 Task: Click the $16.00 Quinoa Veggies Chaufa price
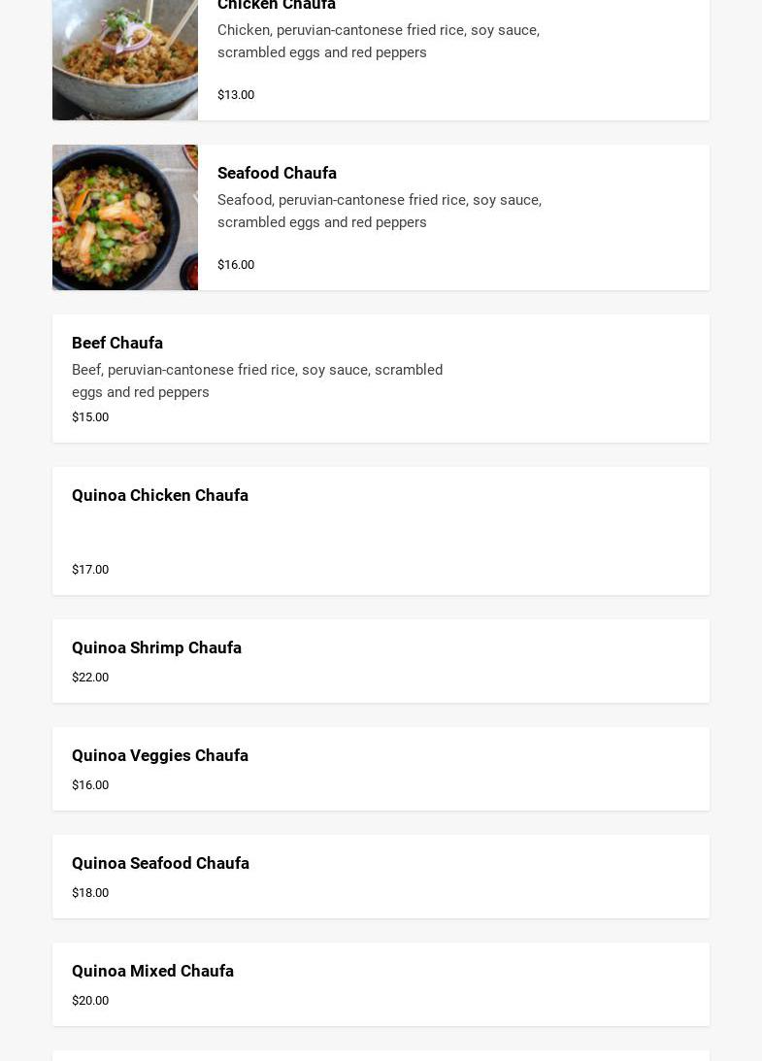pyautogui.click(x=90, y=784)
